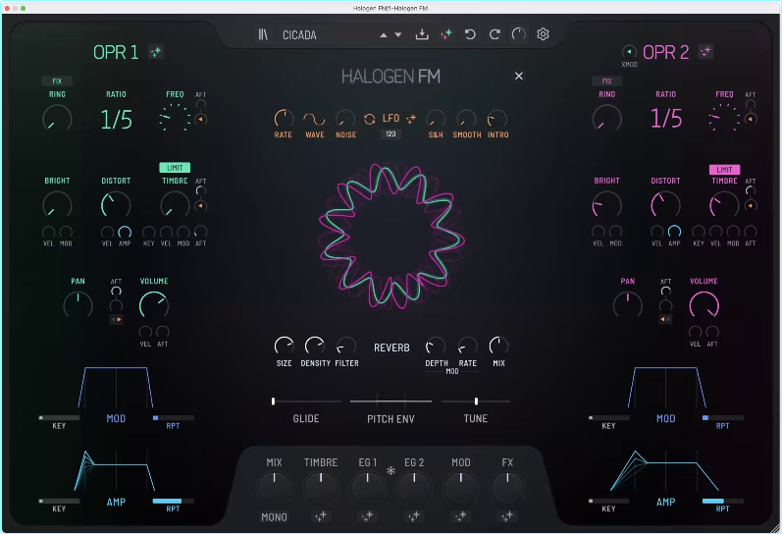Click the bottom MIX macro knob
Viewport: 782px width, 534px height.
click(274, 488)
